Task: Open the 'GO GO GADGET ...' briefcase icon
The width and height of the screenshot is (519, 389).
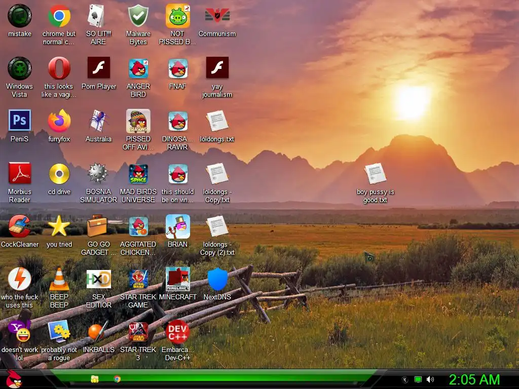Action: 98,226
